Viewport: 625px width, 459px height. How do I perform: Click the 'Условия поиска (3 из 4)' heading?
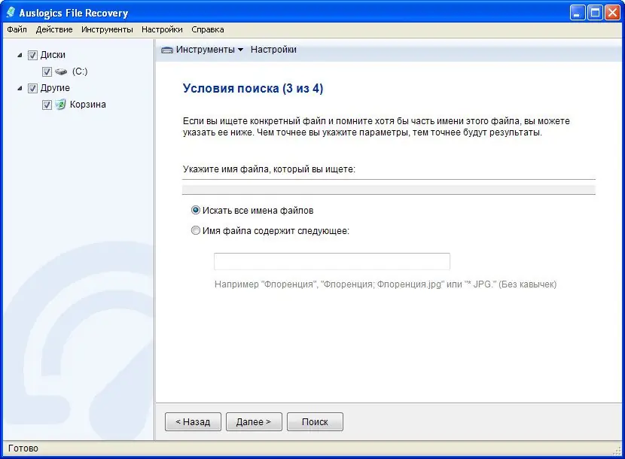click(x=253, y=88)
